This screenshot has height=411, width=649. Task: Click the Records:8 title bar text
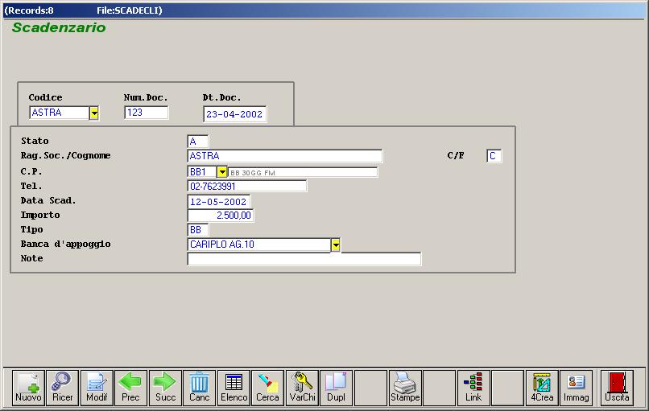click(29, 10)
